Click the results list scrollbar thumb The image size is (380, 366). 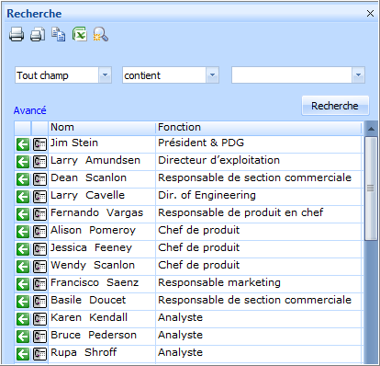pyautogui.click(x=371, y=189)
